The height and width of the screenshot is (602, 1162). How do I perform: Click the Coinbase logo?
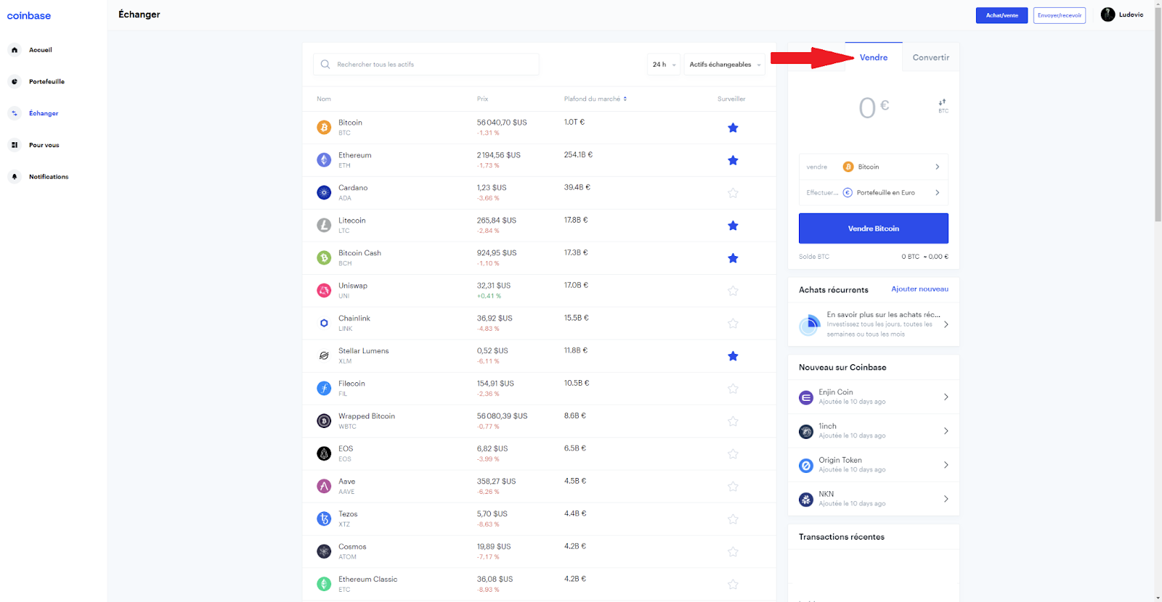[29, 16]
